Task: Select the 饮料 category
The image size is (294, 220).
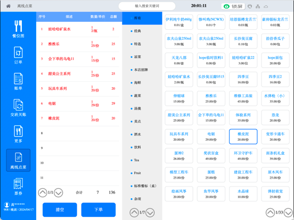Action: coord(142,147)
